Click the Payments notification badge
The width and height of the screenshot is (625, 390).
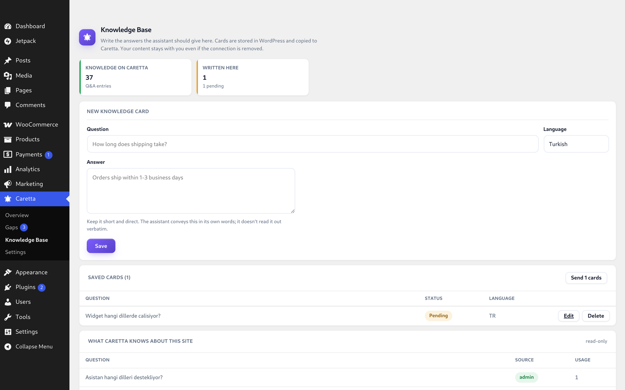[x=49, y=155]
